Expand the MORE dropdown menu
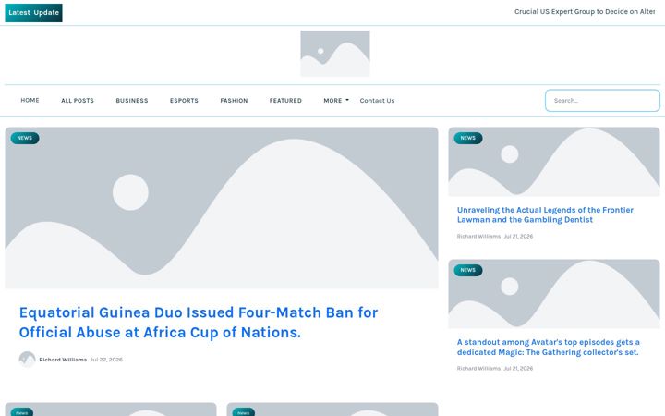Viewport: 665px width, 416px height. (336, 101)
